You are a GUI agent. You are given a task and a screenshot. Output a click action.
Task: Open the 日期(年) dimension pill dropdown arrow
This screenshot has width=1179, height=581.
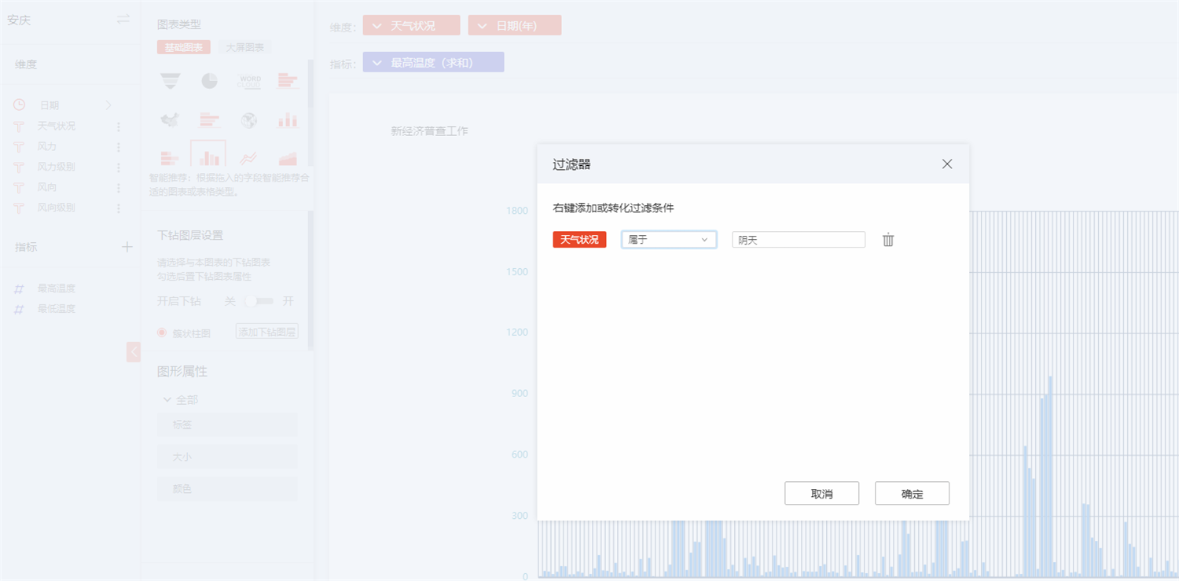click(483, 25)
